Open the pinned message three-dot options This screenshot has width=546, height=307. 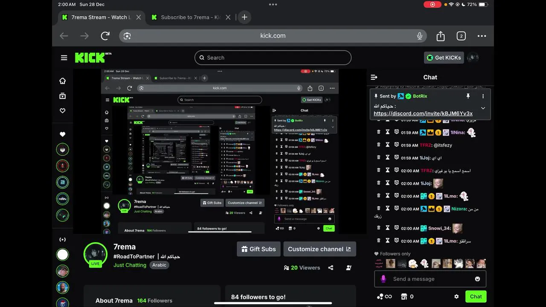tap(483, 96)
